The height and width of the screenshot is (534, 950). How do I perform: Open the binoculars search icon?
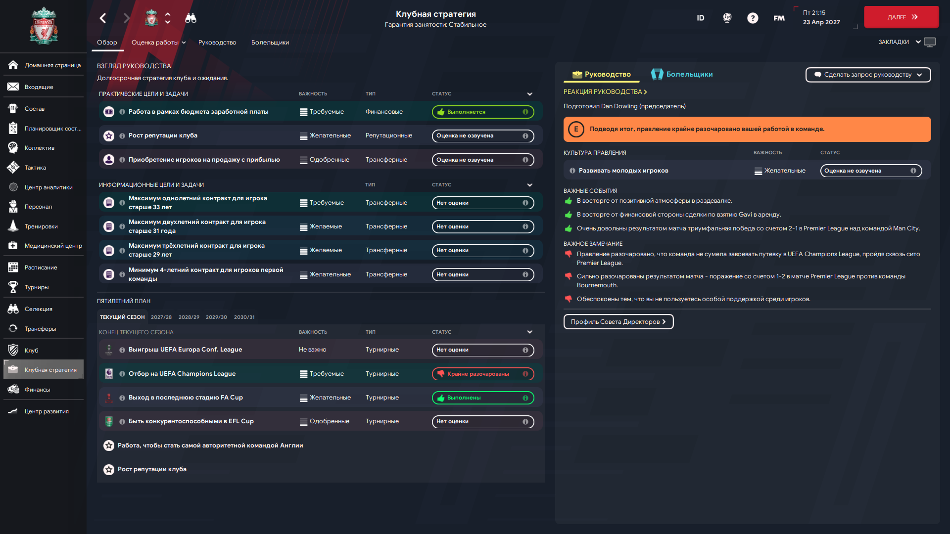click(190, 18)
